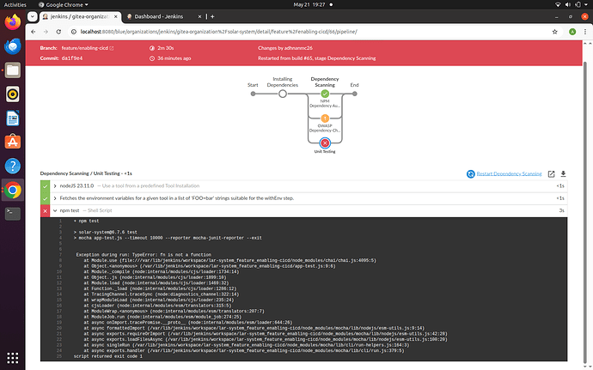Open LibreOffice Writer from the dock

[x=13, y=118]
